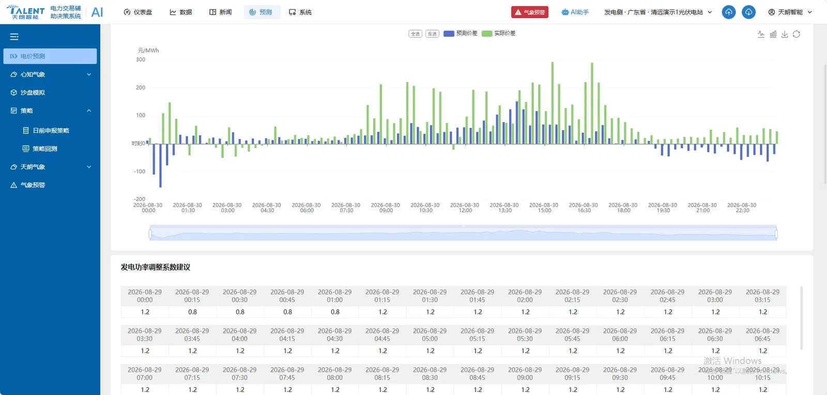Click the AI logo text in header
The width and height of the screenshot is (827, 395).
coord(97,12)
